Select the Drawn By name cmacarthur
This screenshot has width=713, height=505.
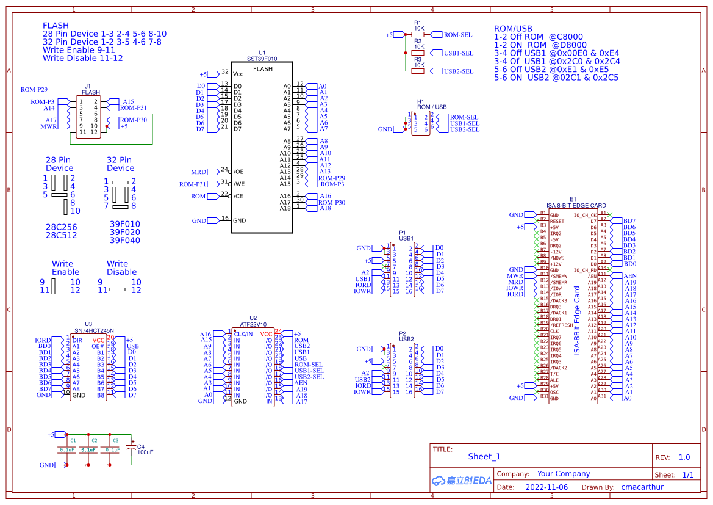click(642, 487)
